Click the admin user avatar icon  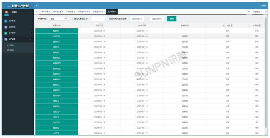[6, 13]
